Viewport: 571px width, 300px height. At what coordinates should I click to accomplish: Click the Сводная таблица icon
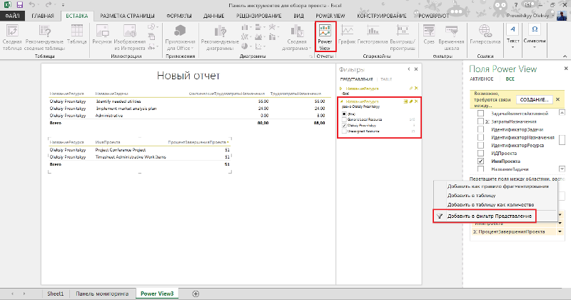[12, 37]
